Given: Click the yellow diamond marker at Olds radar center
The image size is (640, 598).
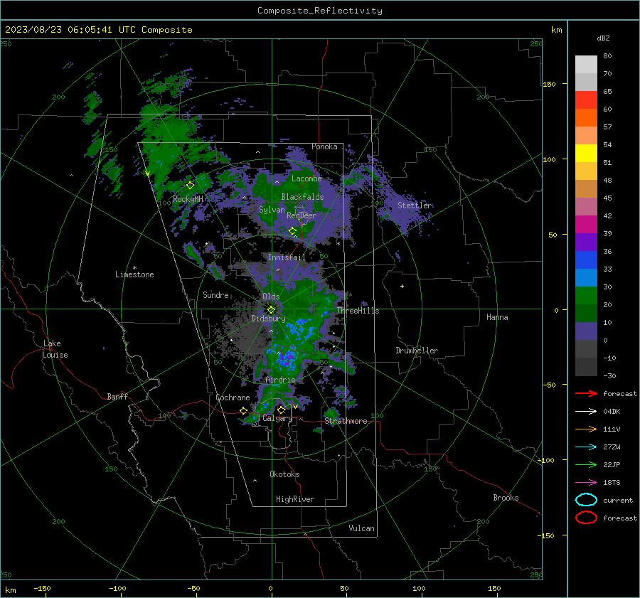Looking at the screenshot, I should click(271, 309).
